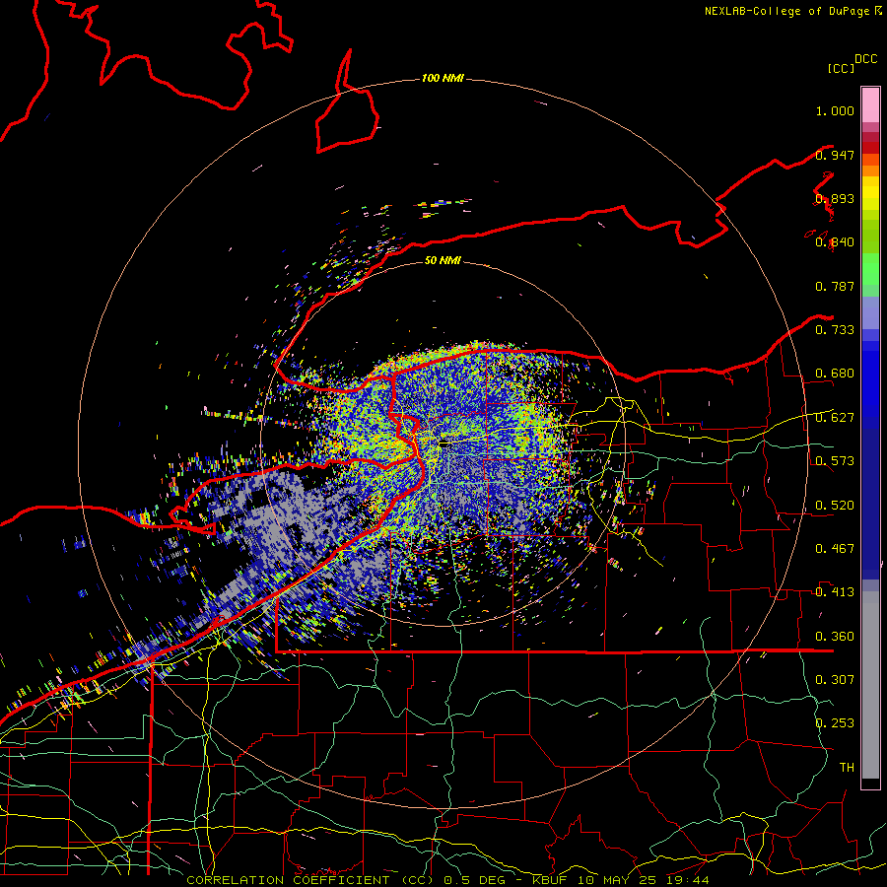Click the 100 NMI range ring label
The image size is (887, 887).
point(443,78)
